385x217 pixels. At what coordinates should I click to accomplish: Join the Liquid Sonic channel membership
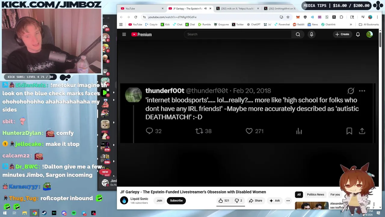pos(159,201)
